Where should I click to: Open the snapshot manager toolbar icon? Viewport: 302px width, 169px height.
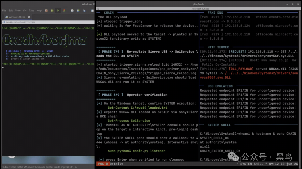[x=84, y=11]
